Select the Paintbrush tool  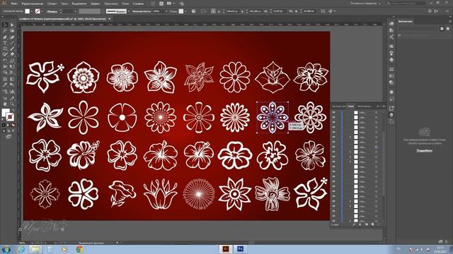[12, 49]
